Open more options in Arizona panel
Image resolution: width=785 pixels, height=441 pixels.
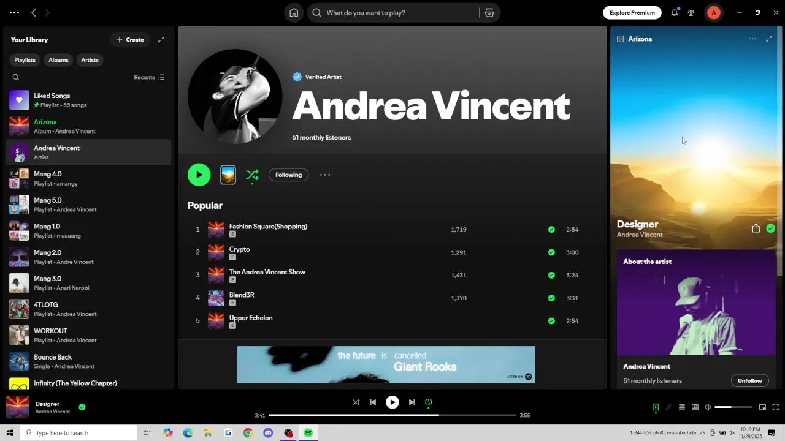752,39
